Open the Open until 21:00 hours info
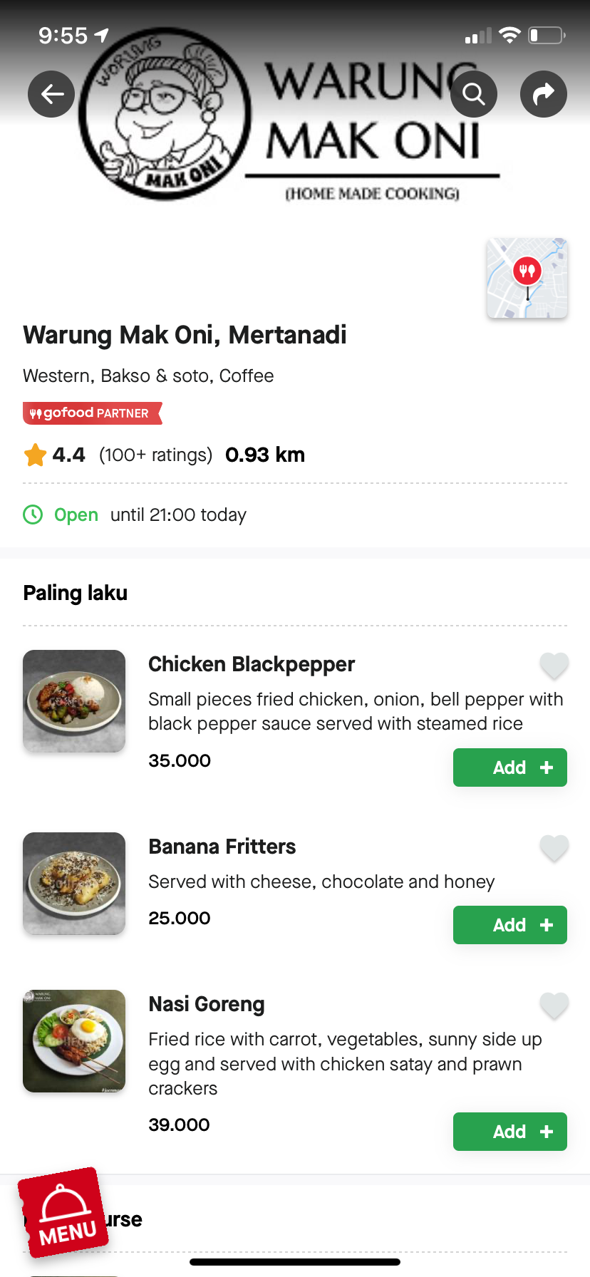This screenshot has height=1277, width=590. (x=150, y=515)
